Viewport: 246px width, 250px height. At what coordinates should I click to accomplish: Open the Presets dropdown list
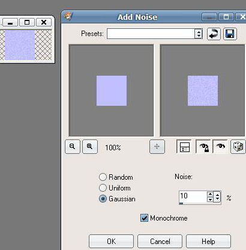pyautogui.click(x=199, y=34)
